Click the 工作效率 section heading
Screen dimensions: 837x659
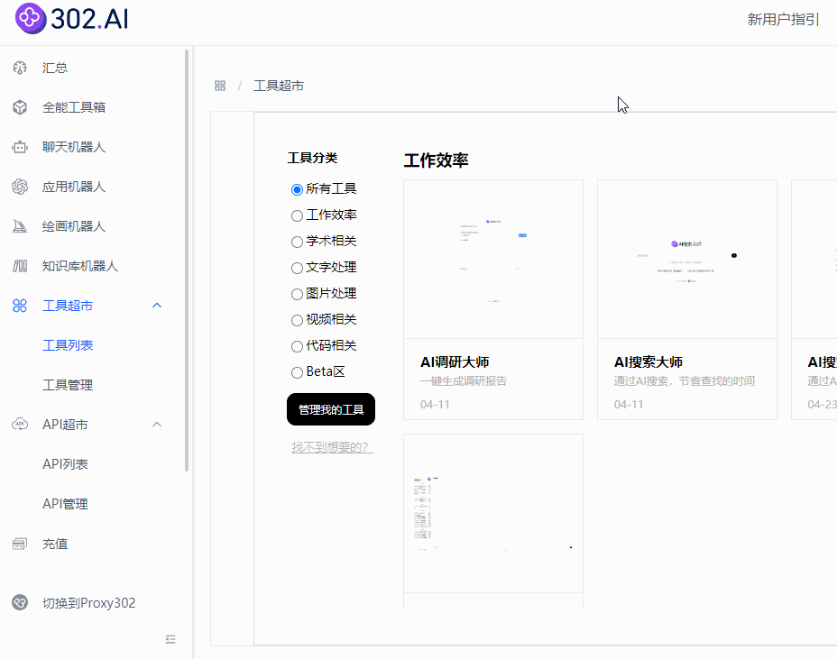(x=437, y=160)
